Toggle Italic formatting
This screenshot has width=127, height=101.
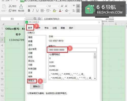[x=33, y=11]
